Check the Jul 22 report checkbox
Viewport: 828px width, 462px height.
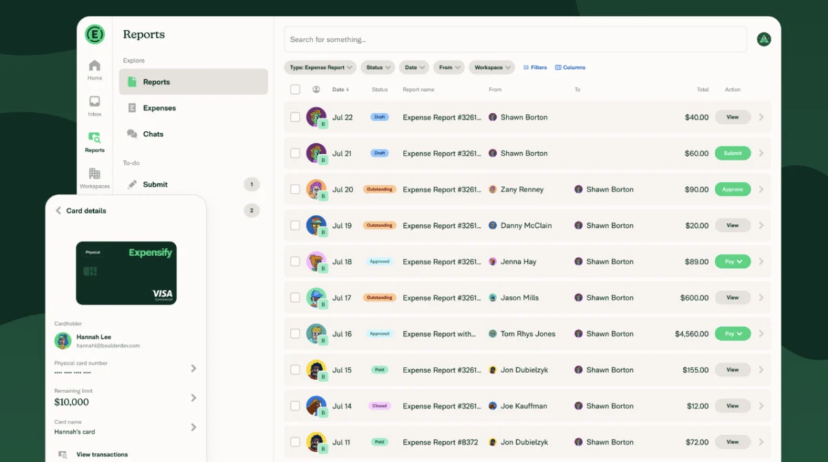pos(295,117)
